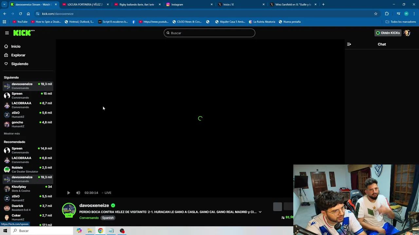Open davooxeneize in Siguiendo list

click(28, 86)
